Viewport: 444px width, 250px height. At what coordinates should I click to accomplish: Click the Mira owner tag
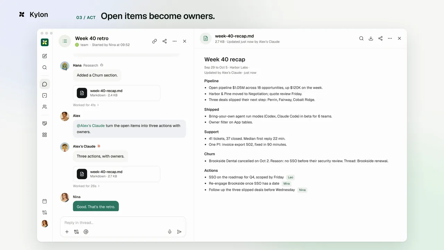pyautogui.click(x=287, y=184)
